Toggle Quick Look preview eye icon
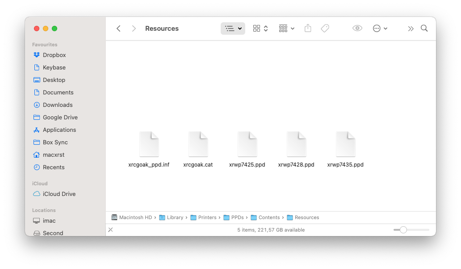This screenshot has height=269, width=461. pyautogui.click(x=357, y=28)
